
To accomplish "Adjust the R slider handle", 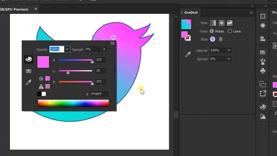I will [x=92, y=62].
